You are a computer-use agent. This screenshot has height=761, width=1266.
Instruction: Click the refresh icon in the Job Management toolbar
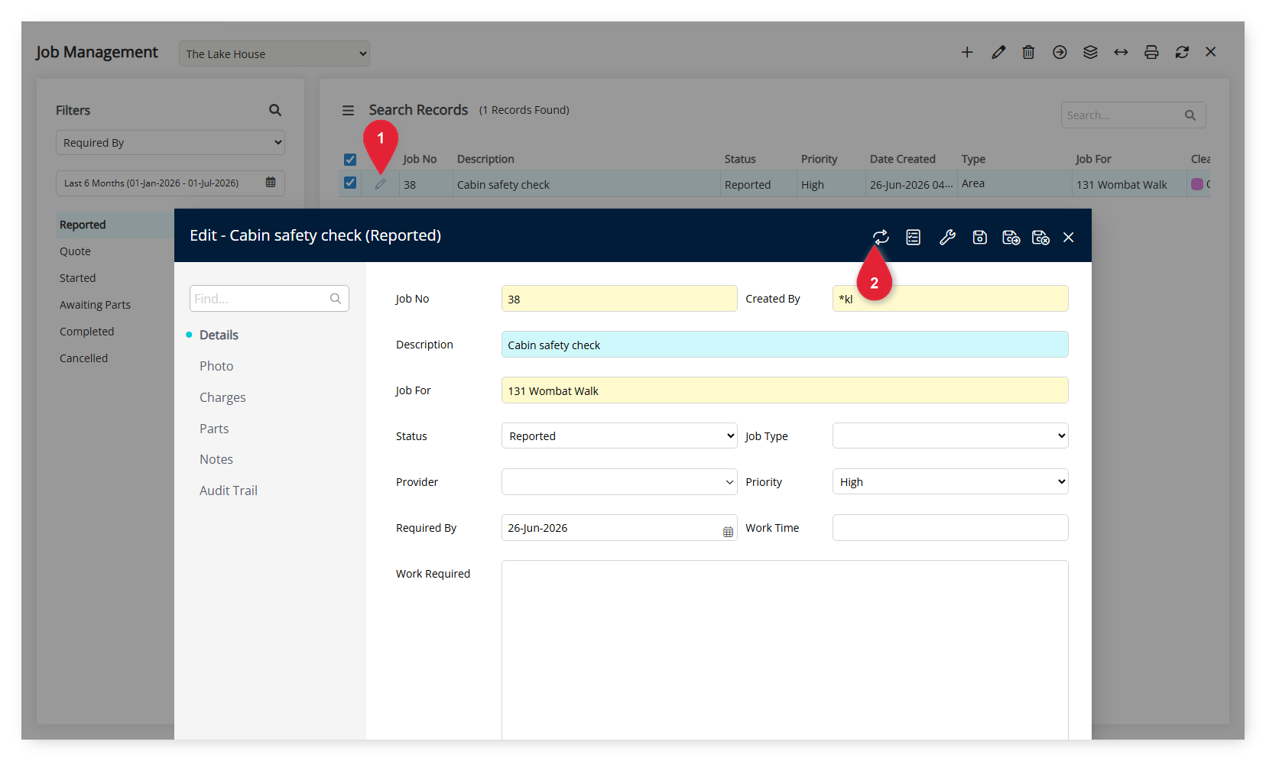tap(1182, 52)
